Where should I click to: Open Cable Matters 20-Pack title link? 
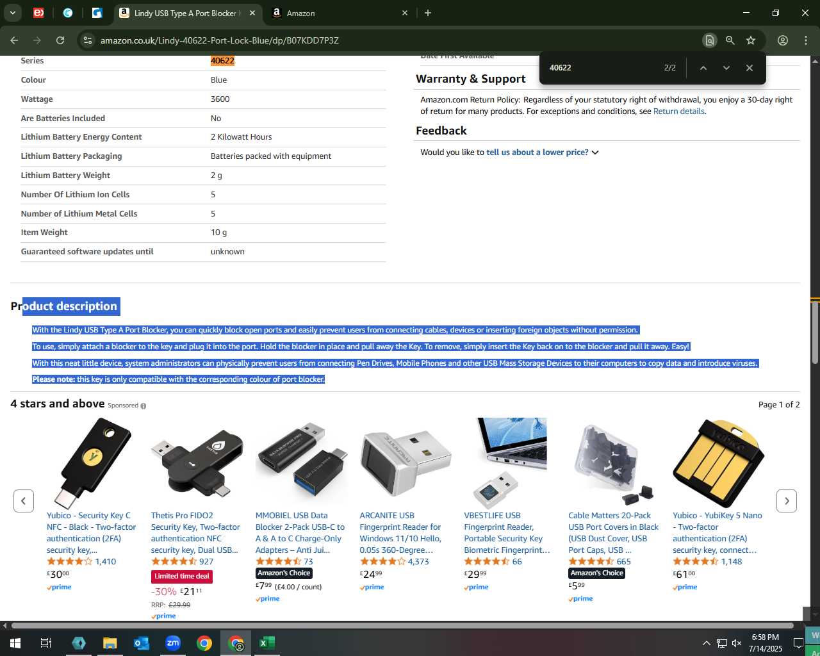pos(614,533)
